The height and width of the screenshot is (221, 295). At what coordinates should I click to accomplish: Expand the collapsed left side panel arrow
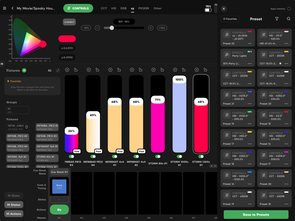click(x=2, y=64)
